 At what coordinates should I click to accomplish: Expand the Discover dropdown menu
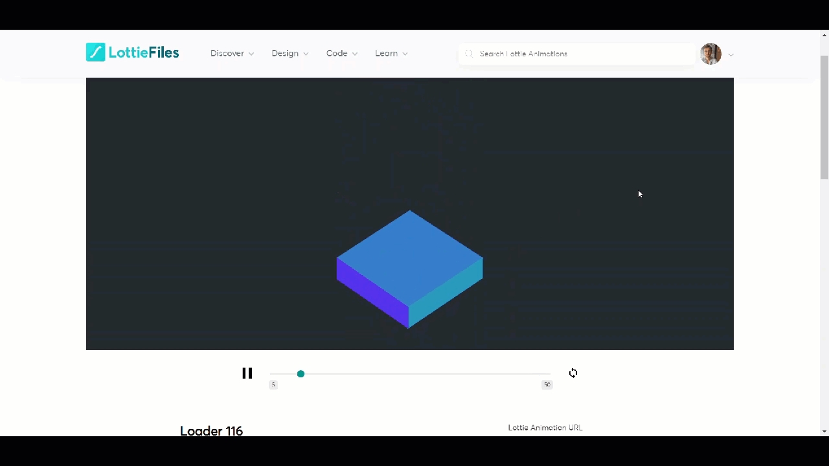pos(232,54)
